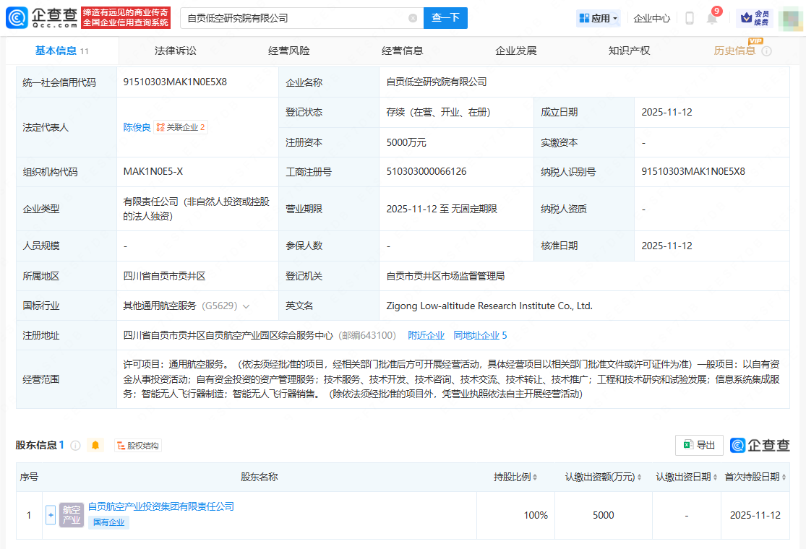Click the 查一下 search button
The height and width of the screenshot is (549, 806).
[x=445, y=18]
